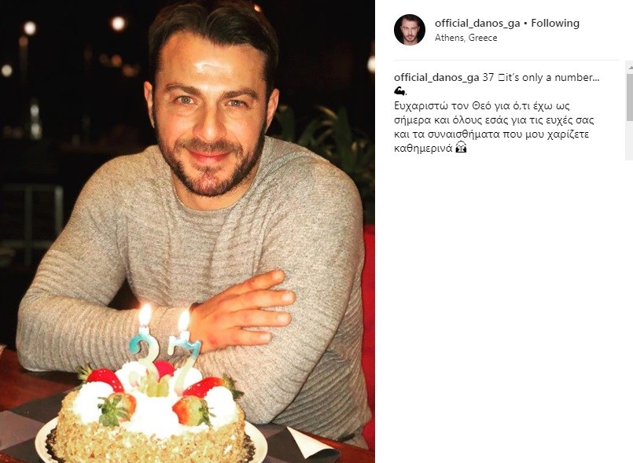633x463 pixels.
Task: Click official_danos_ga username in the caption
Action: [436, 77]
